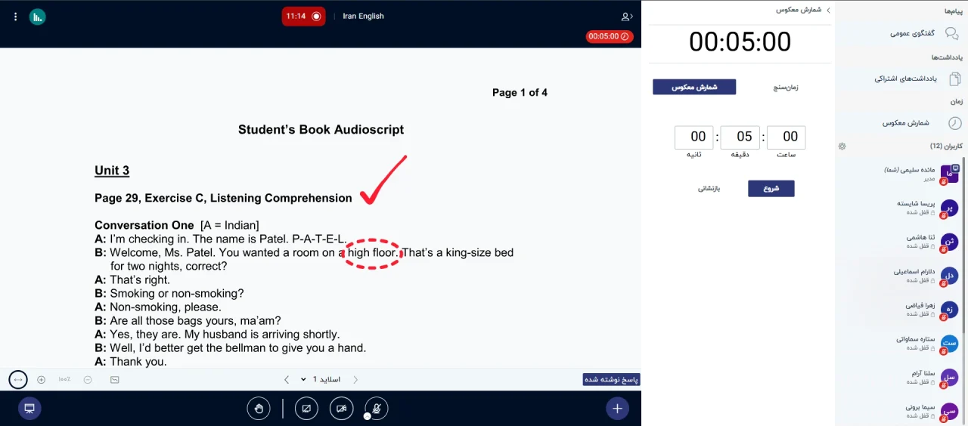Unmute the microphone in bottom toolbar
The image size is (968, 426).
(376, 409)
